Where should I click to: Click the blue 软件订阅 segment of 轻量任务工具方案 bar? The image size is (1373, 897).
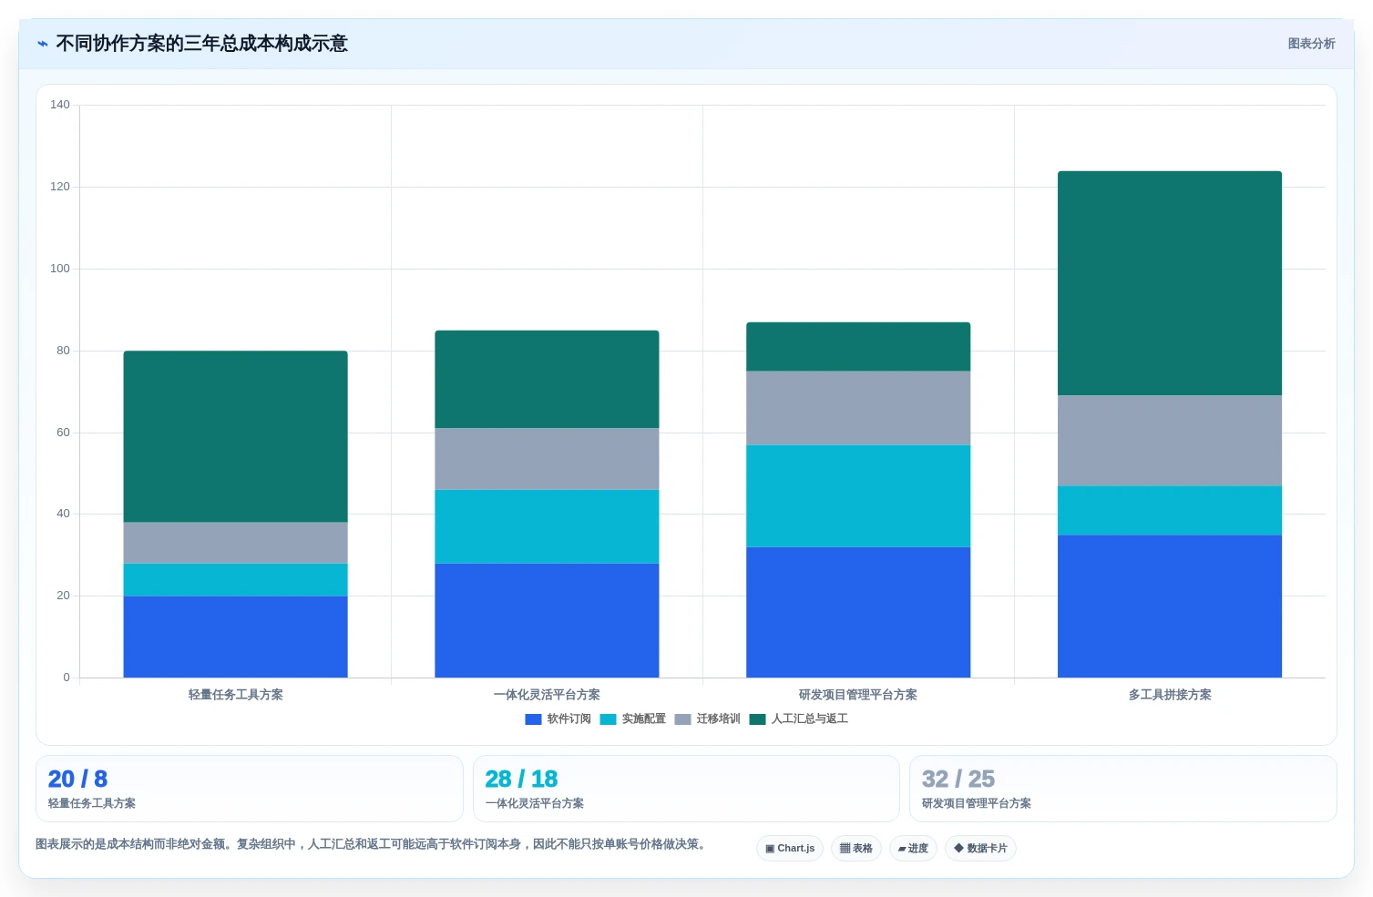pos(235,637)
